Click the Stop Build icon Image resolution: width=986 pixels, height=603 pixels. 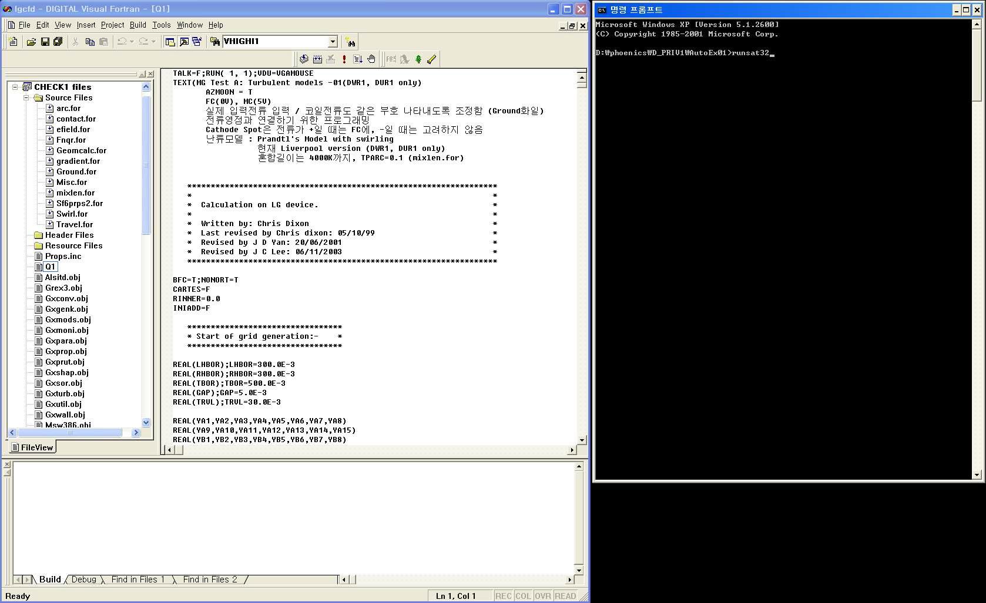coord(331,59)
